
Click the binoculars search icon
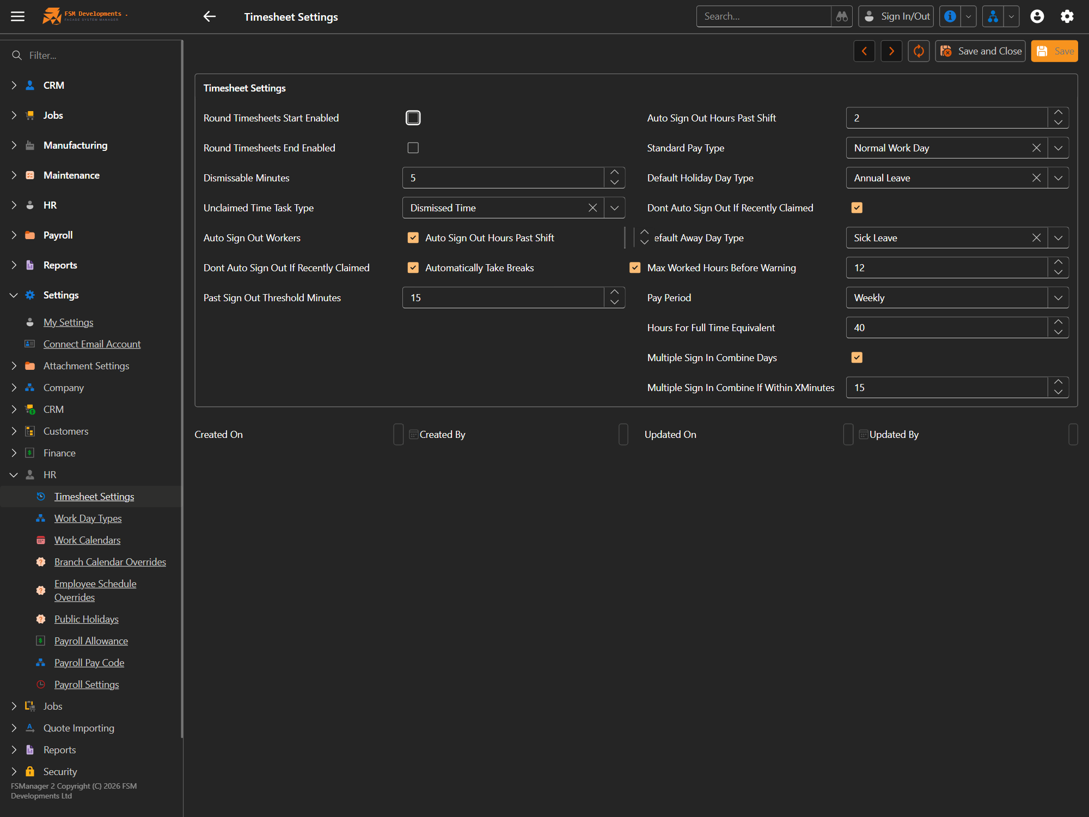click(x=842, y=16)
